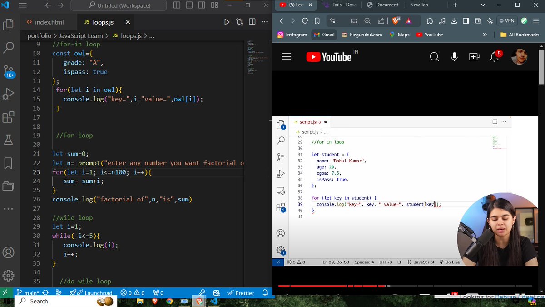Screen dimensions: 545x307
Task: Open Run and Debug view in VS Code
Action: click(8, 94)
